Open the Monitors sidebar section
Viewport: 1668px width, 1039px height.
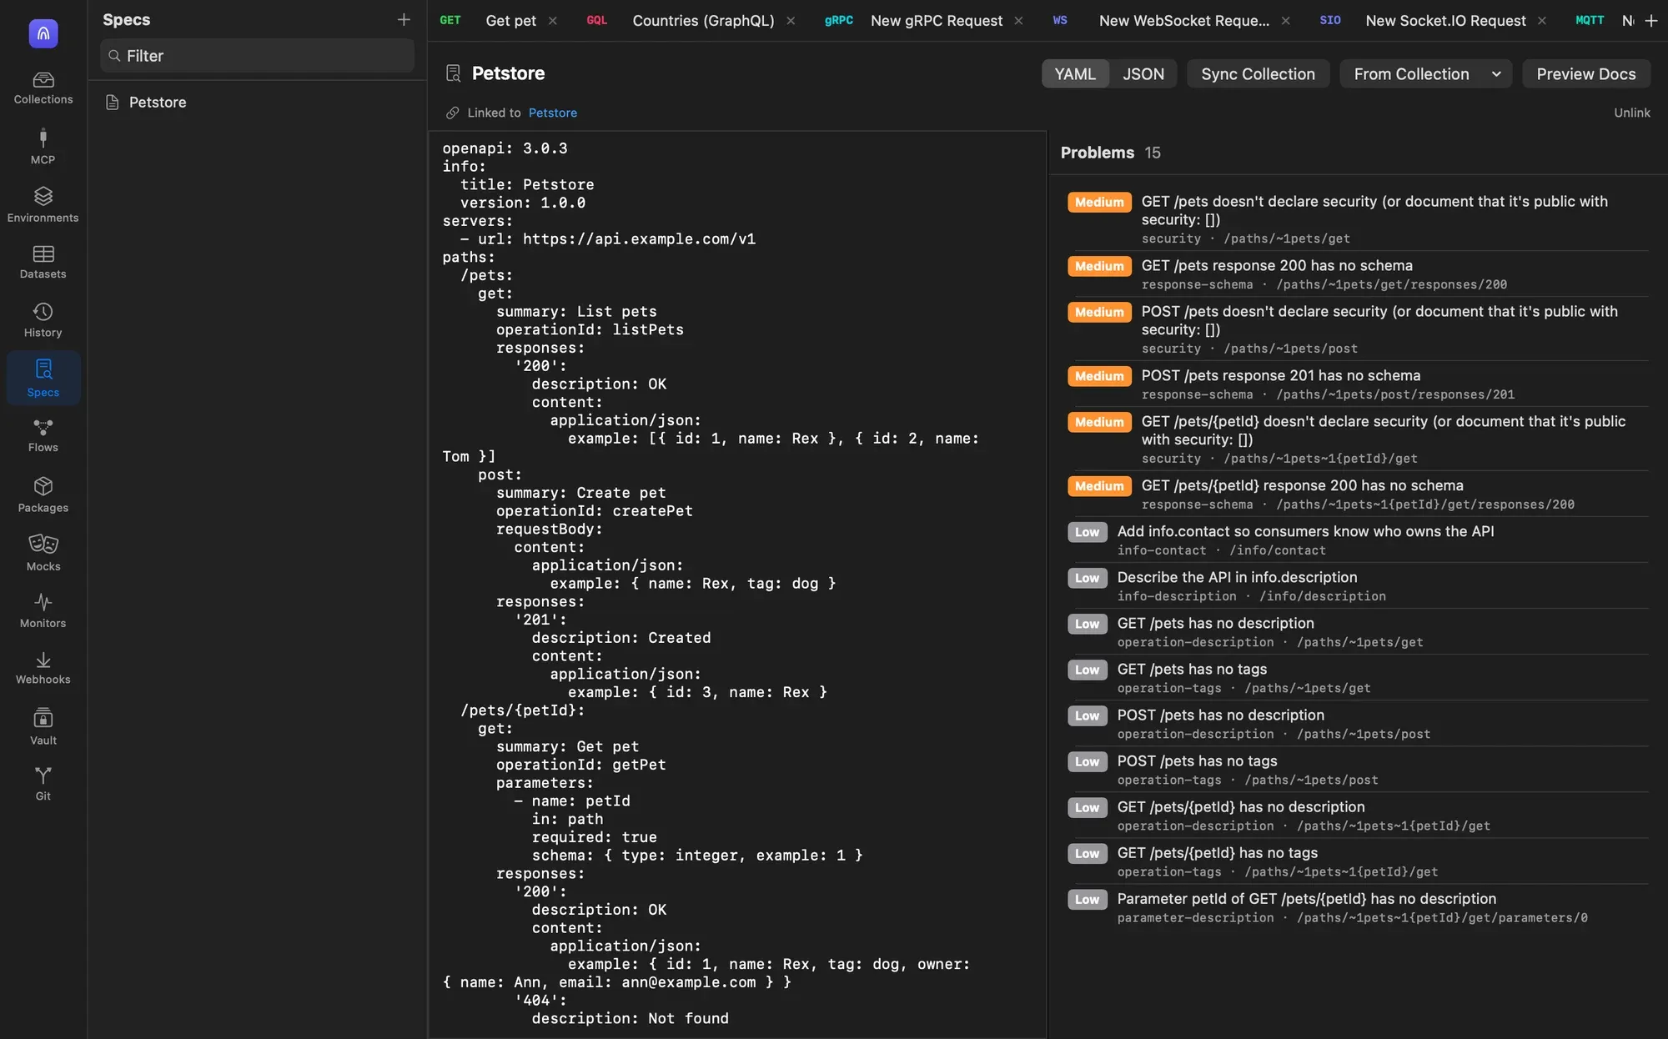[x=43, y=611]
